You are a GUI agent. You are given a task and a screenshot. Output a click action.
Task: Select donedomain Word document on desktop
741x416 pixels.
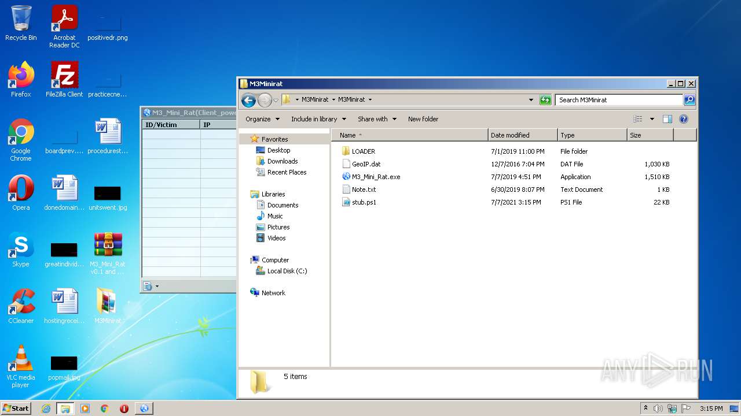click(x=64, y=192)
